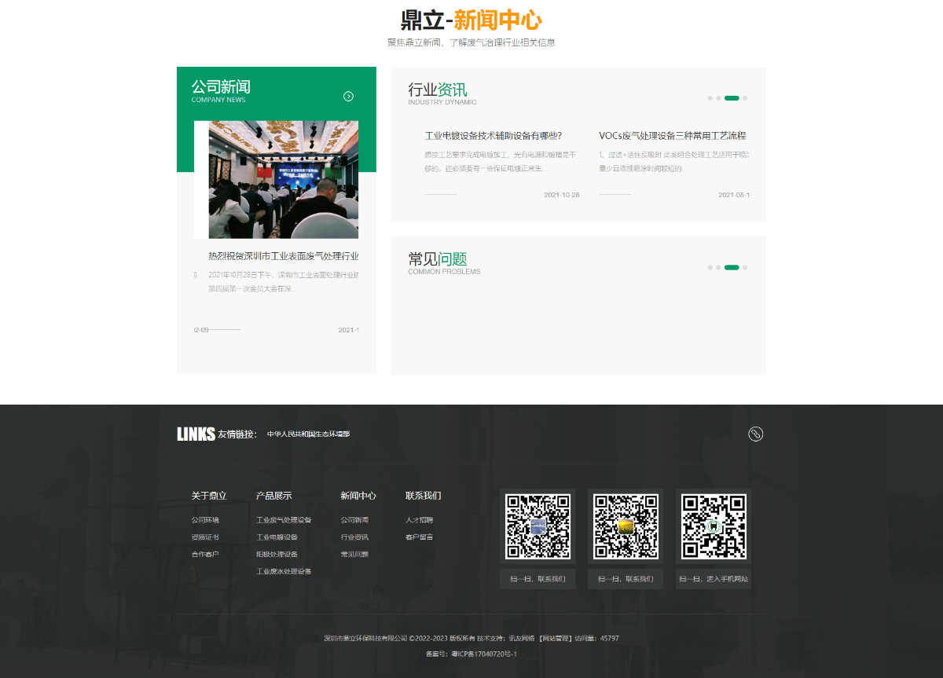
Task: Click the LINKS logo in the footer
Action: [196, 433]
